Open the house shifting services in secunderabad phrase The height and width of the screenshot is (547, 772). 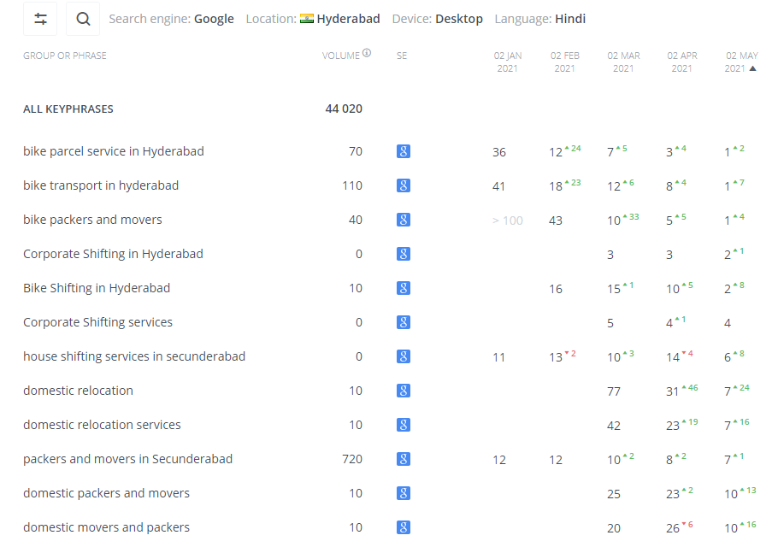click(x=134, y=356)
